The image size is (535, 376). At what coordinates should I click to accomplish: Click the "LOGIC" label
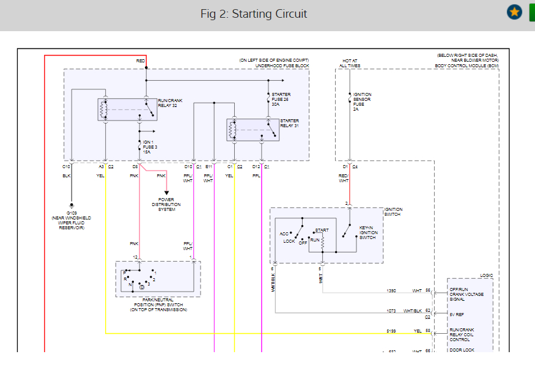click(486, 275)
